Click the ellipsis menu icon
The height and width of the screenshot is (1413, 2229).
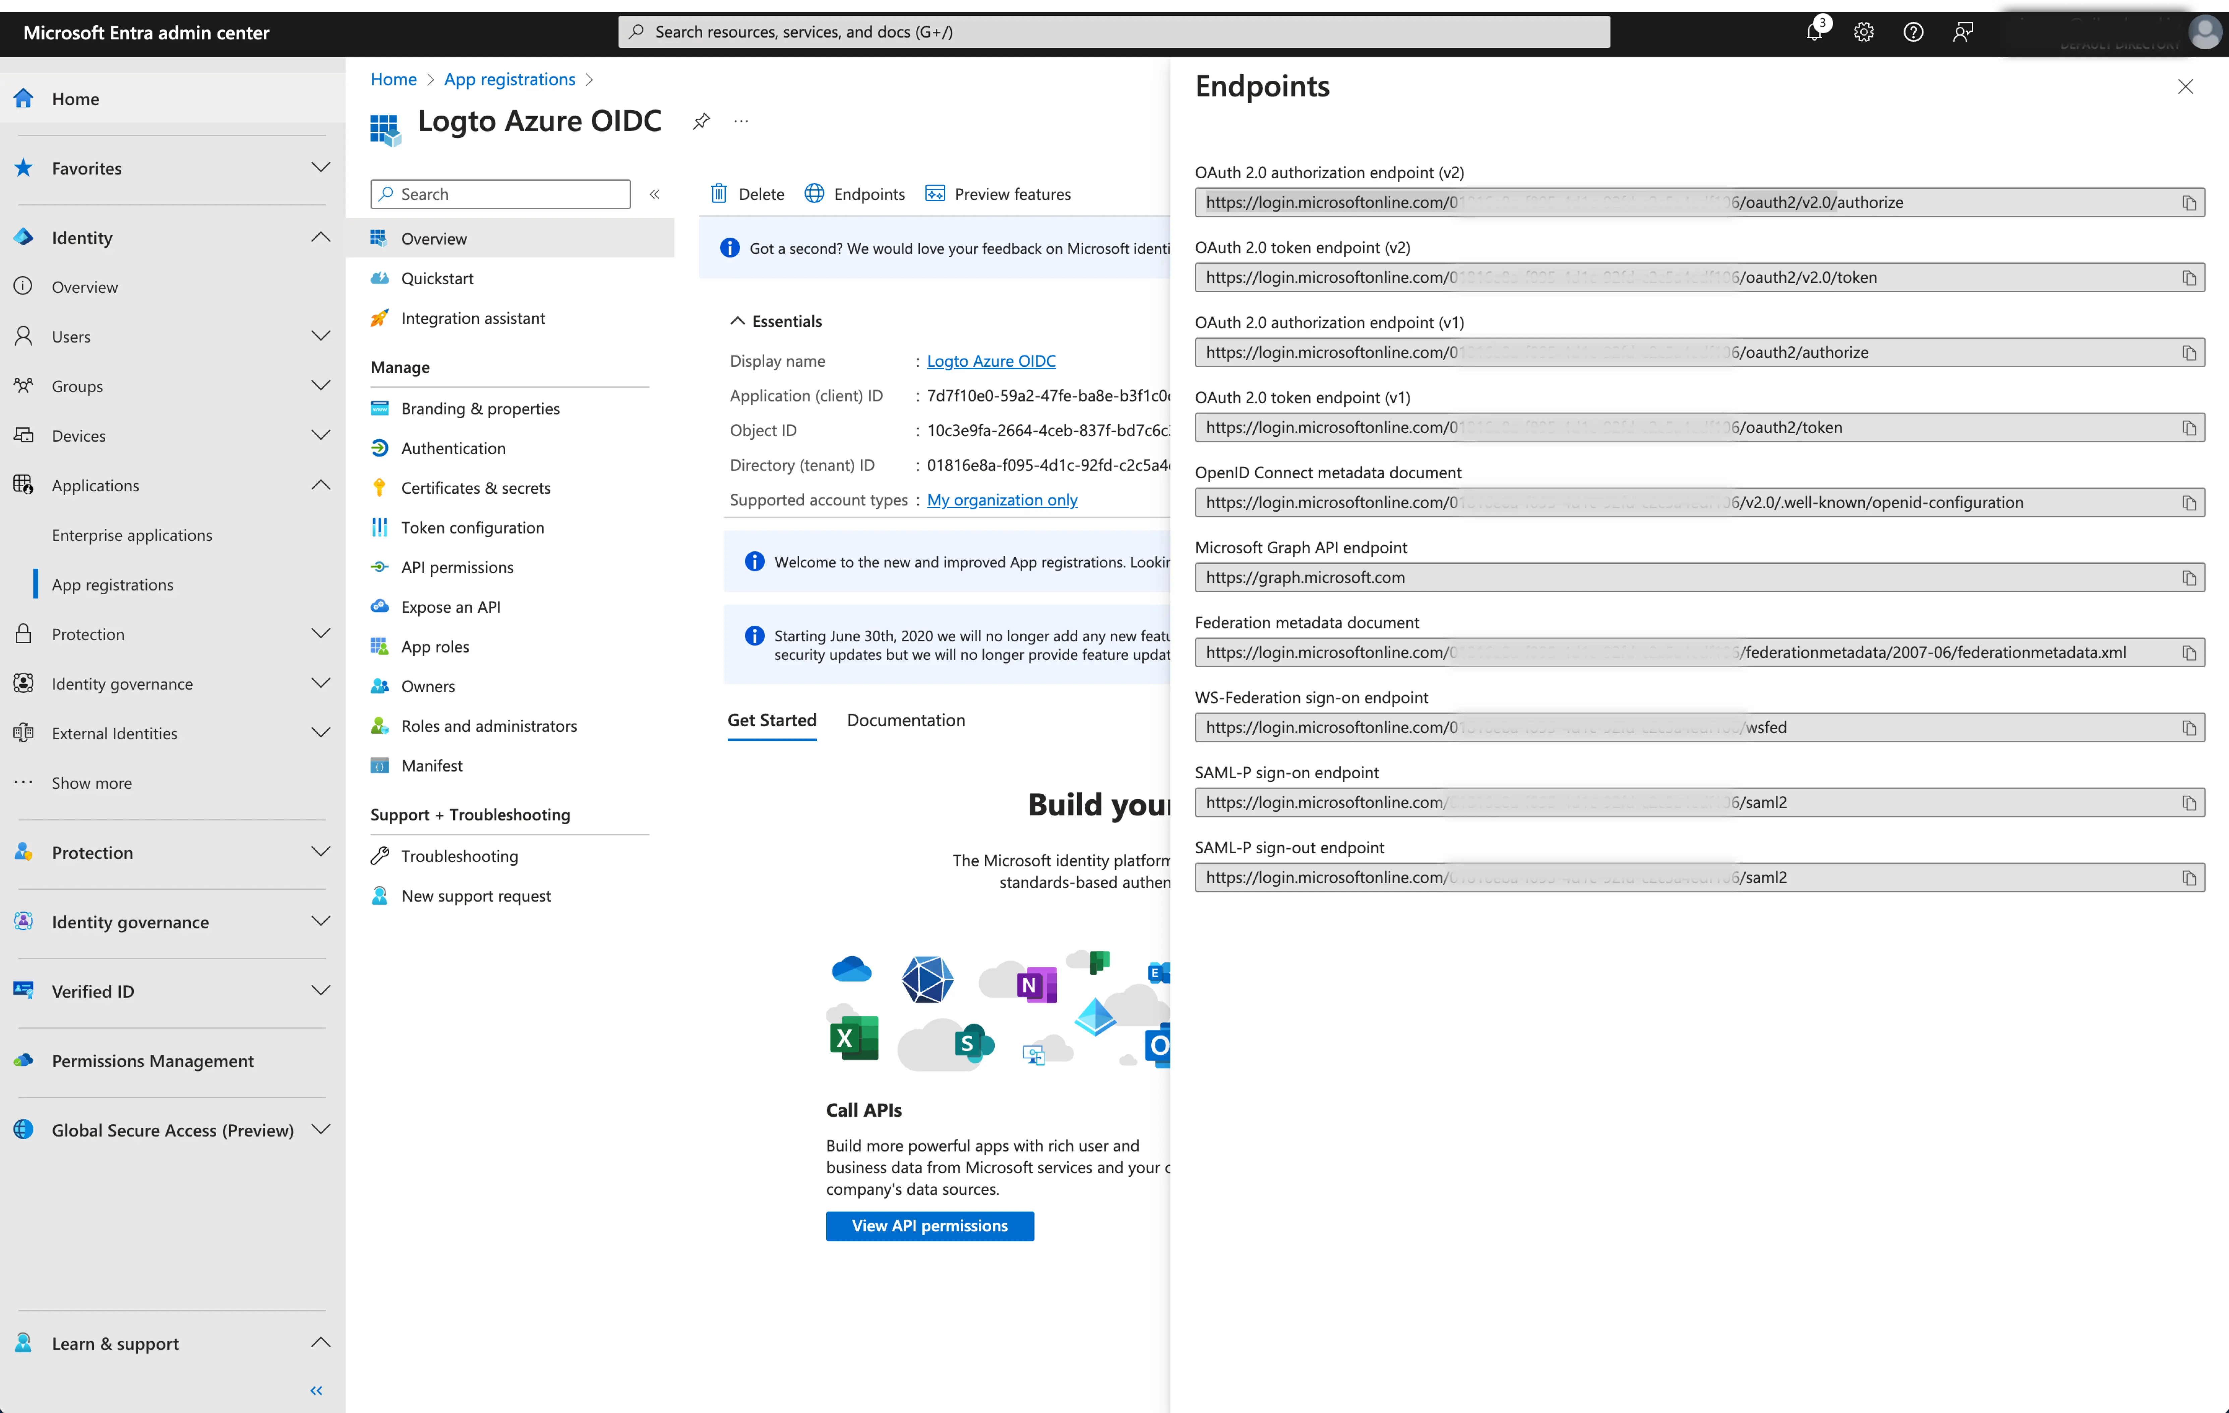pos(741,122)
